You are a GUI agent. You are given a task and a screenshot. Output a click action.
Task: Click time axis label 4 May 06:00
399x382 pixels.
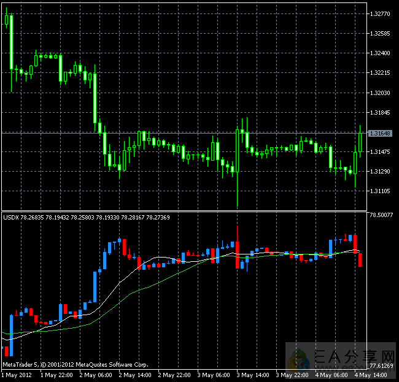[331, 375]
